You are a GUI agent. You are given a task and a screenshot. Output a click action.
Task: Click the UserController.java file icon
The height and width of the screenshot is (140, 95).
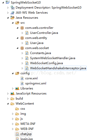pyautogui.click(x=27, y=33)
